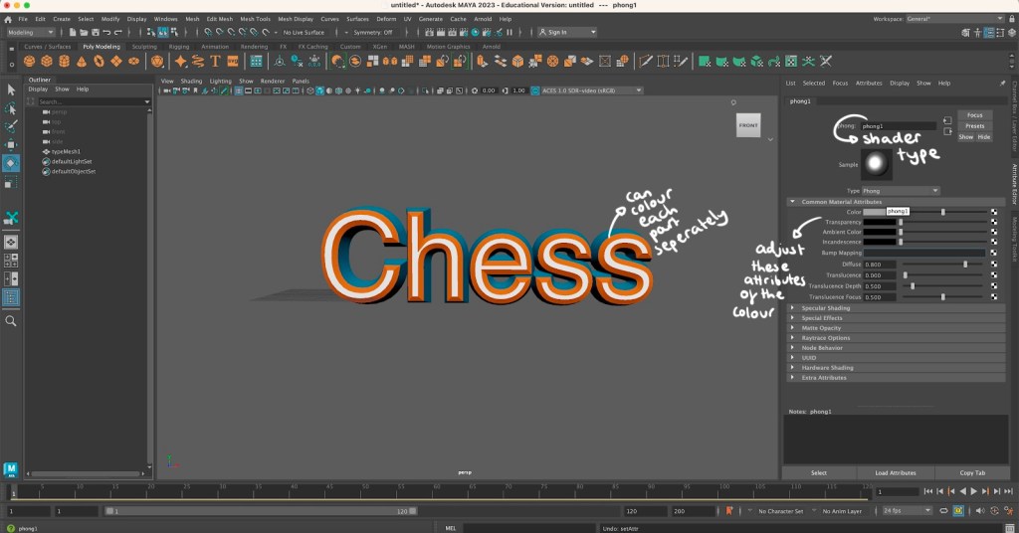The height and width of the screenshot is (533, 1019).
Task: Click the map button beside Diffuse
Action: click(993, 265)
